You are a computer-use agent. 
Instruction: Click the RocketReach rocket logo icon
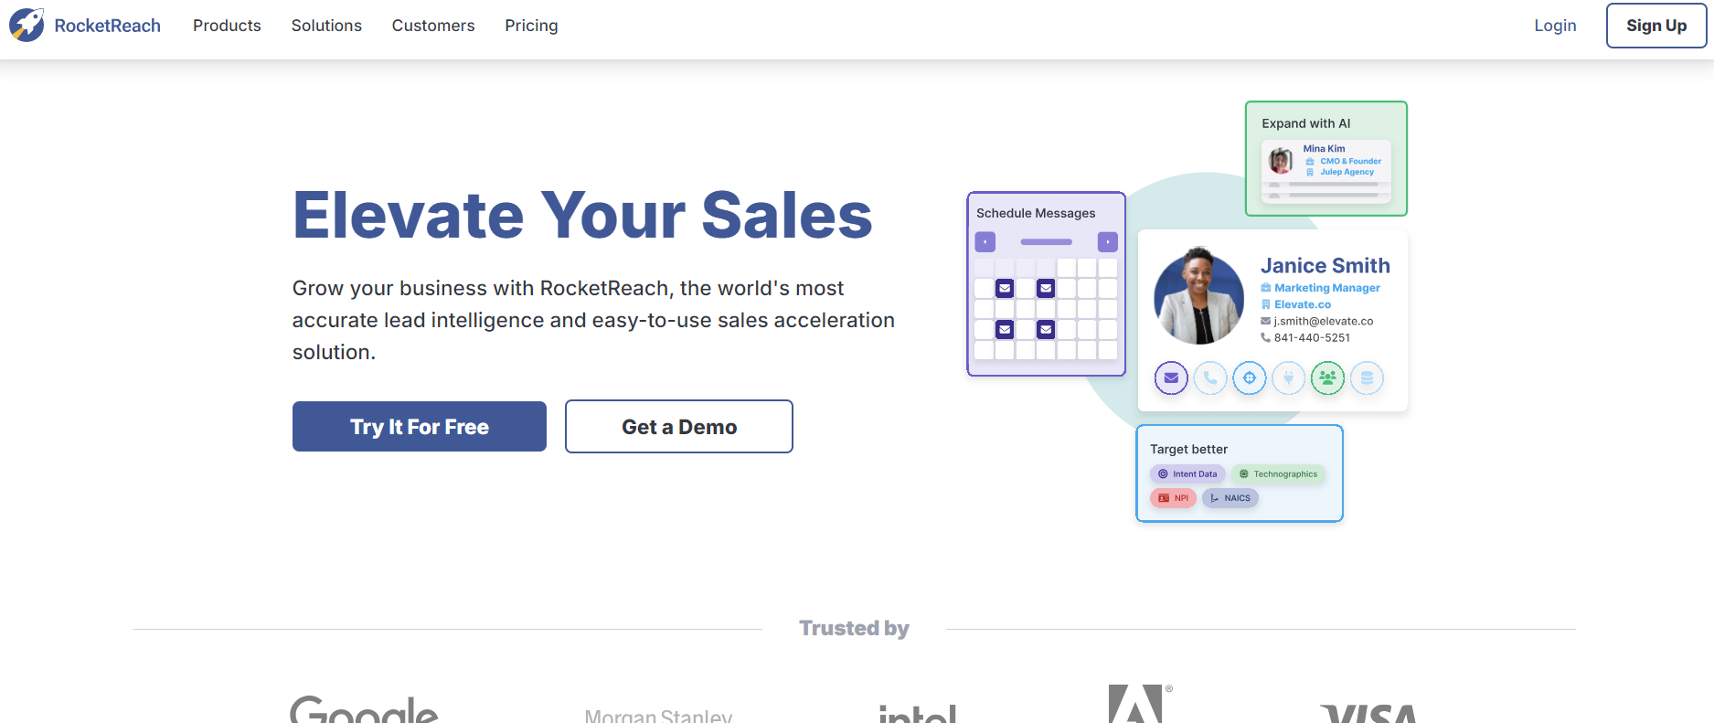click(x=27, y=25)
